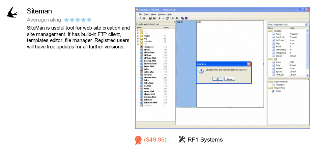The width and height of the screenshot is (317, 155).
Task: Confirm upload with the OK button
Action: [218, 79]
